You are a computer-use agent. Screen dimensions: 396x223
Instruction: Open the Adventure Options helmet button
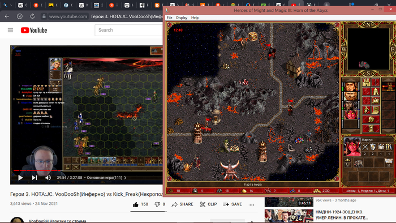coord(371,119)
